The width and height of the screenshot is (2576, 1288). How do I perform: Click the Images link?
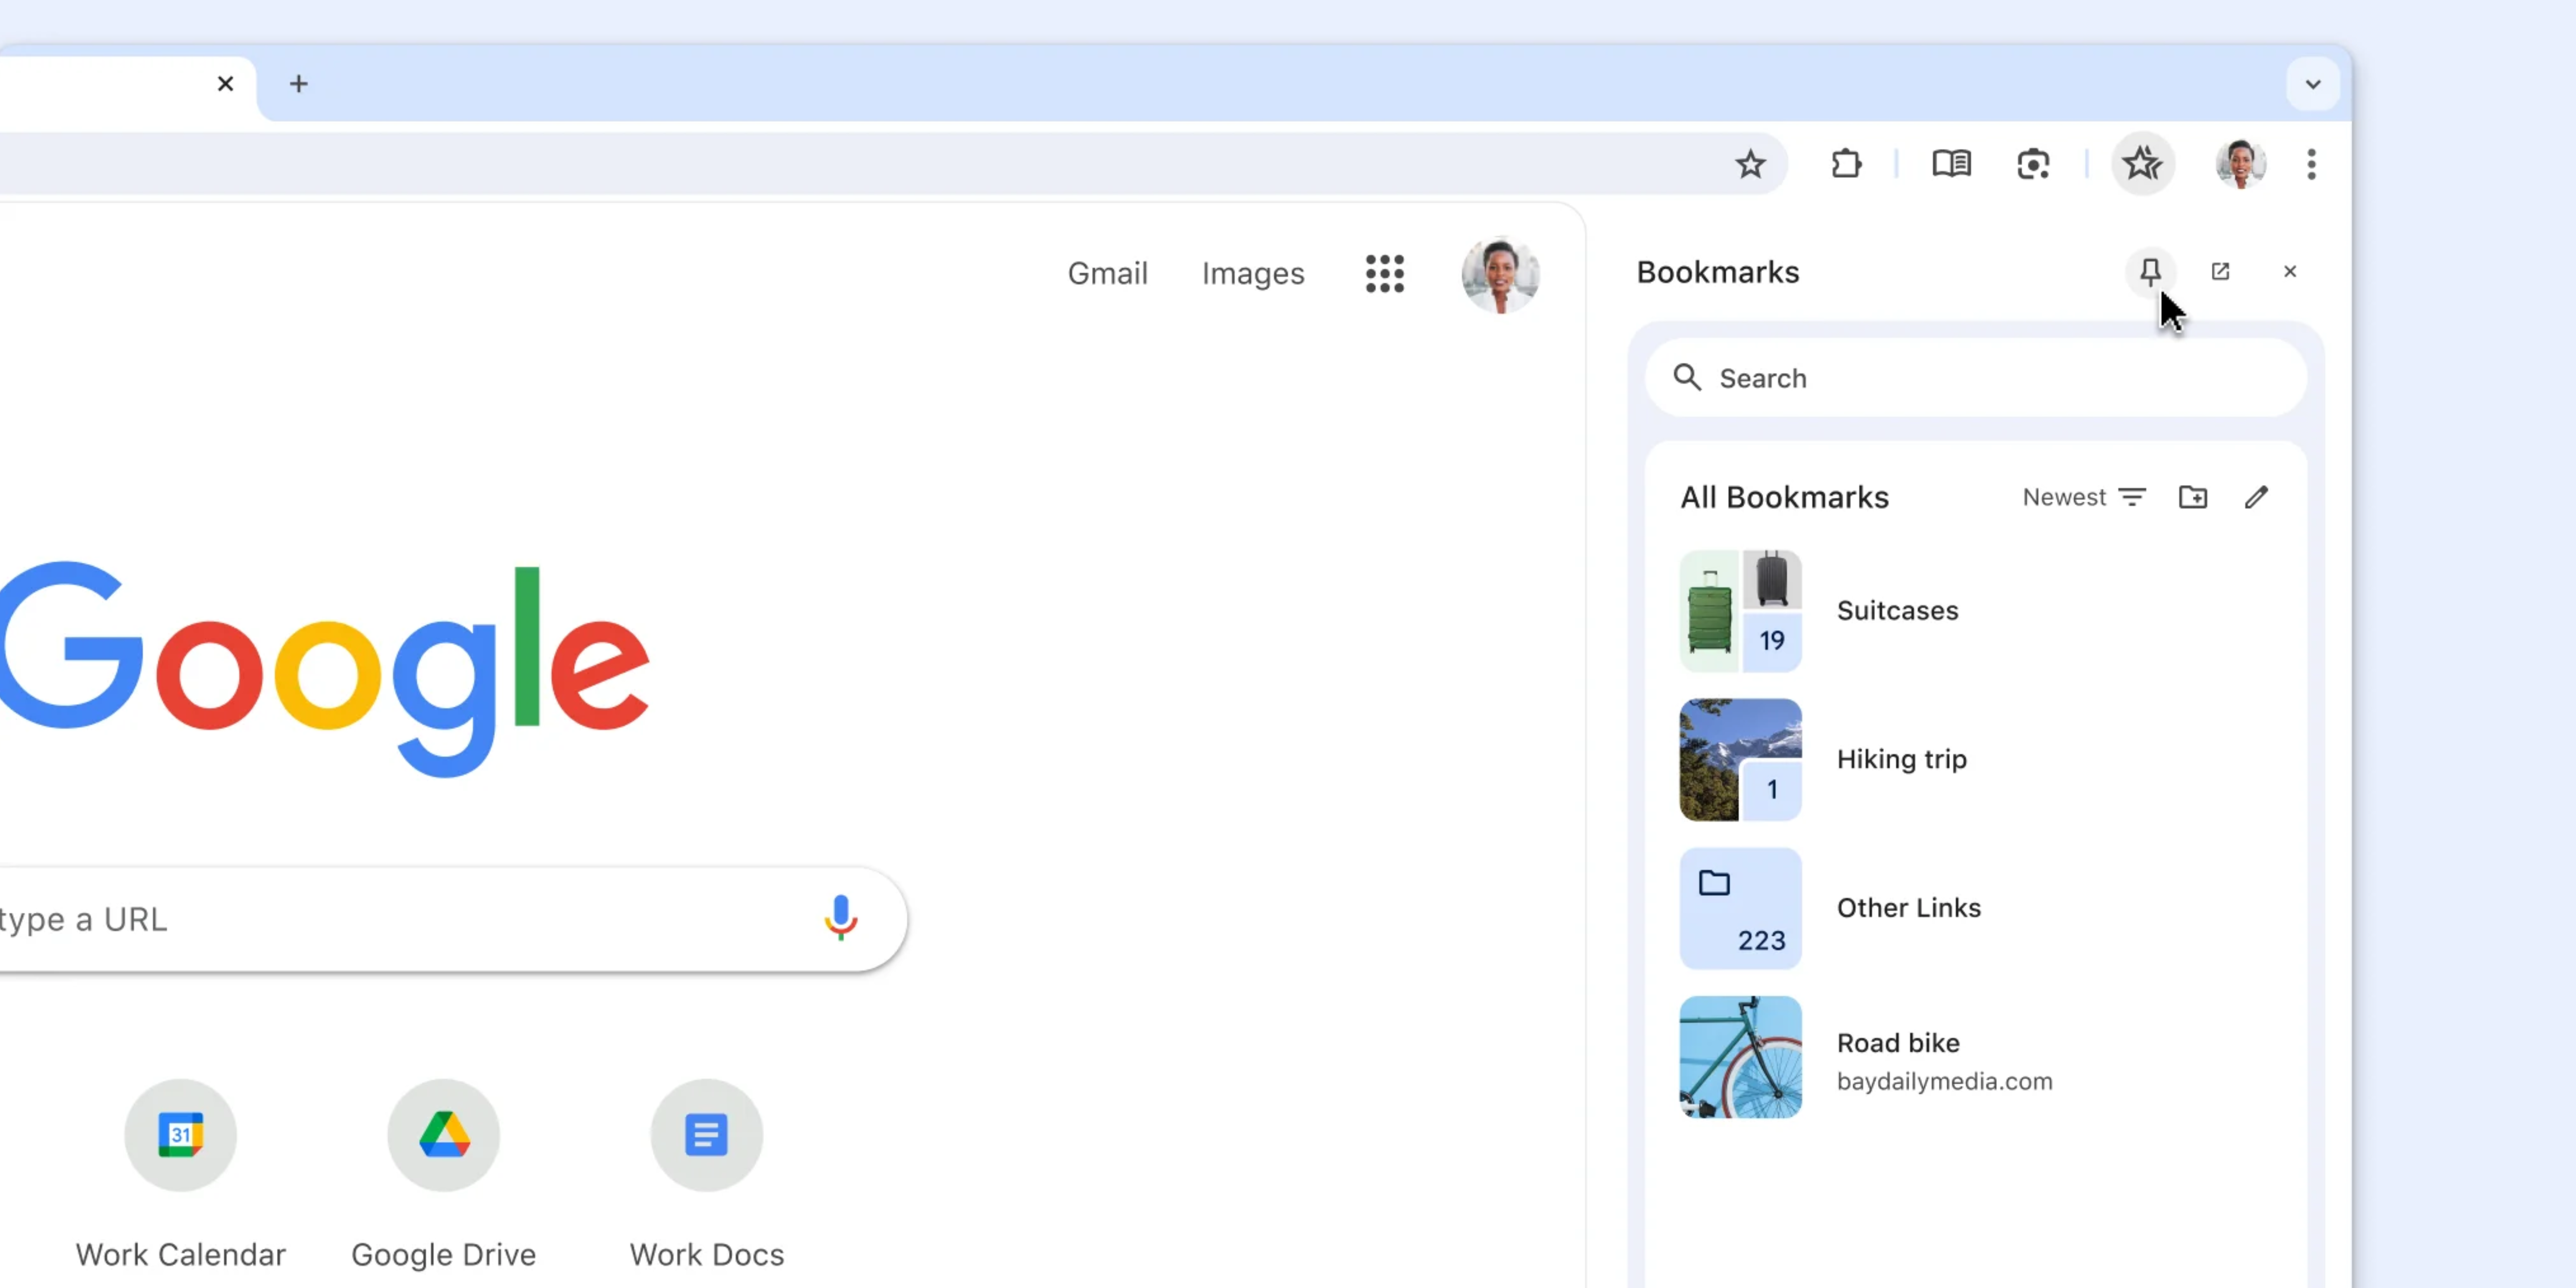(x=1252, y=273)
